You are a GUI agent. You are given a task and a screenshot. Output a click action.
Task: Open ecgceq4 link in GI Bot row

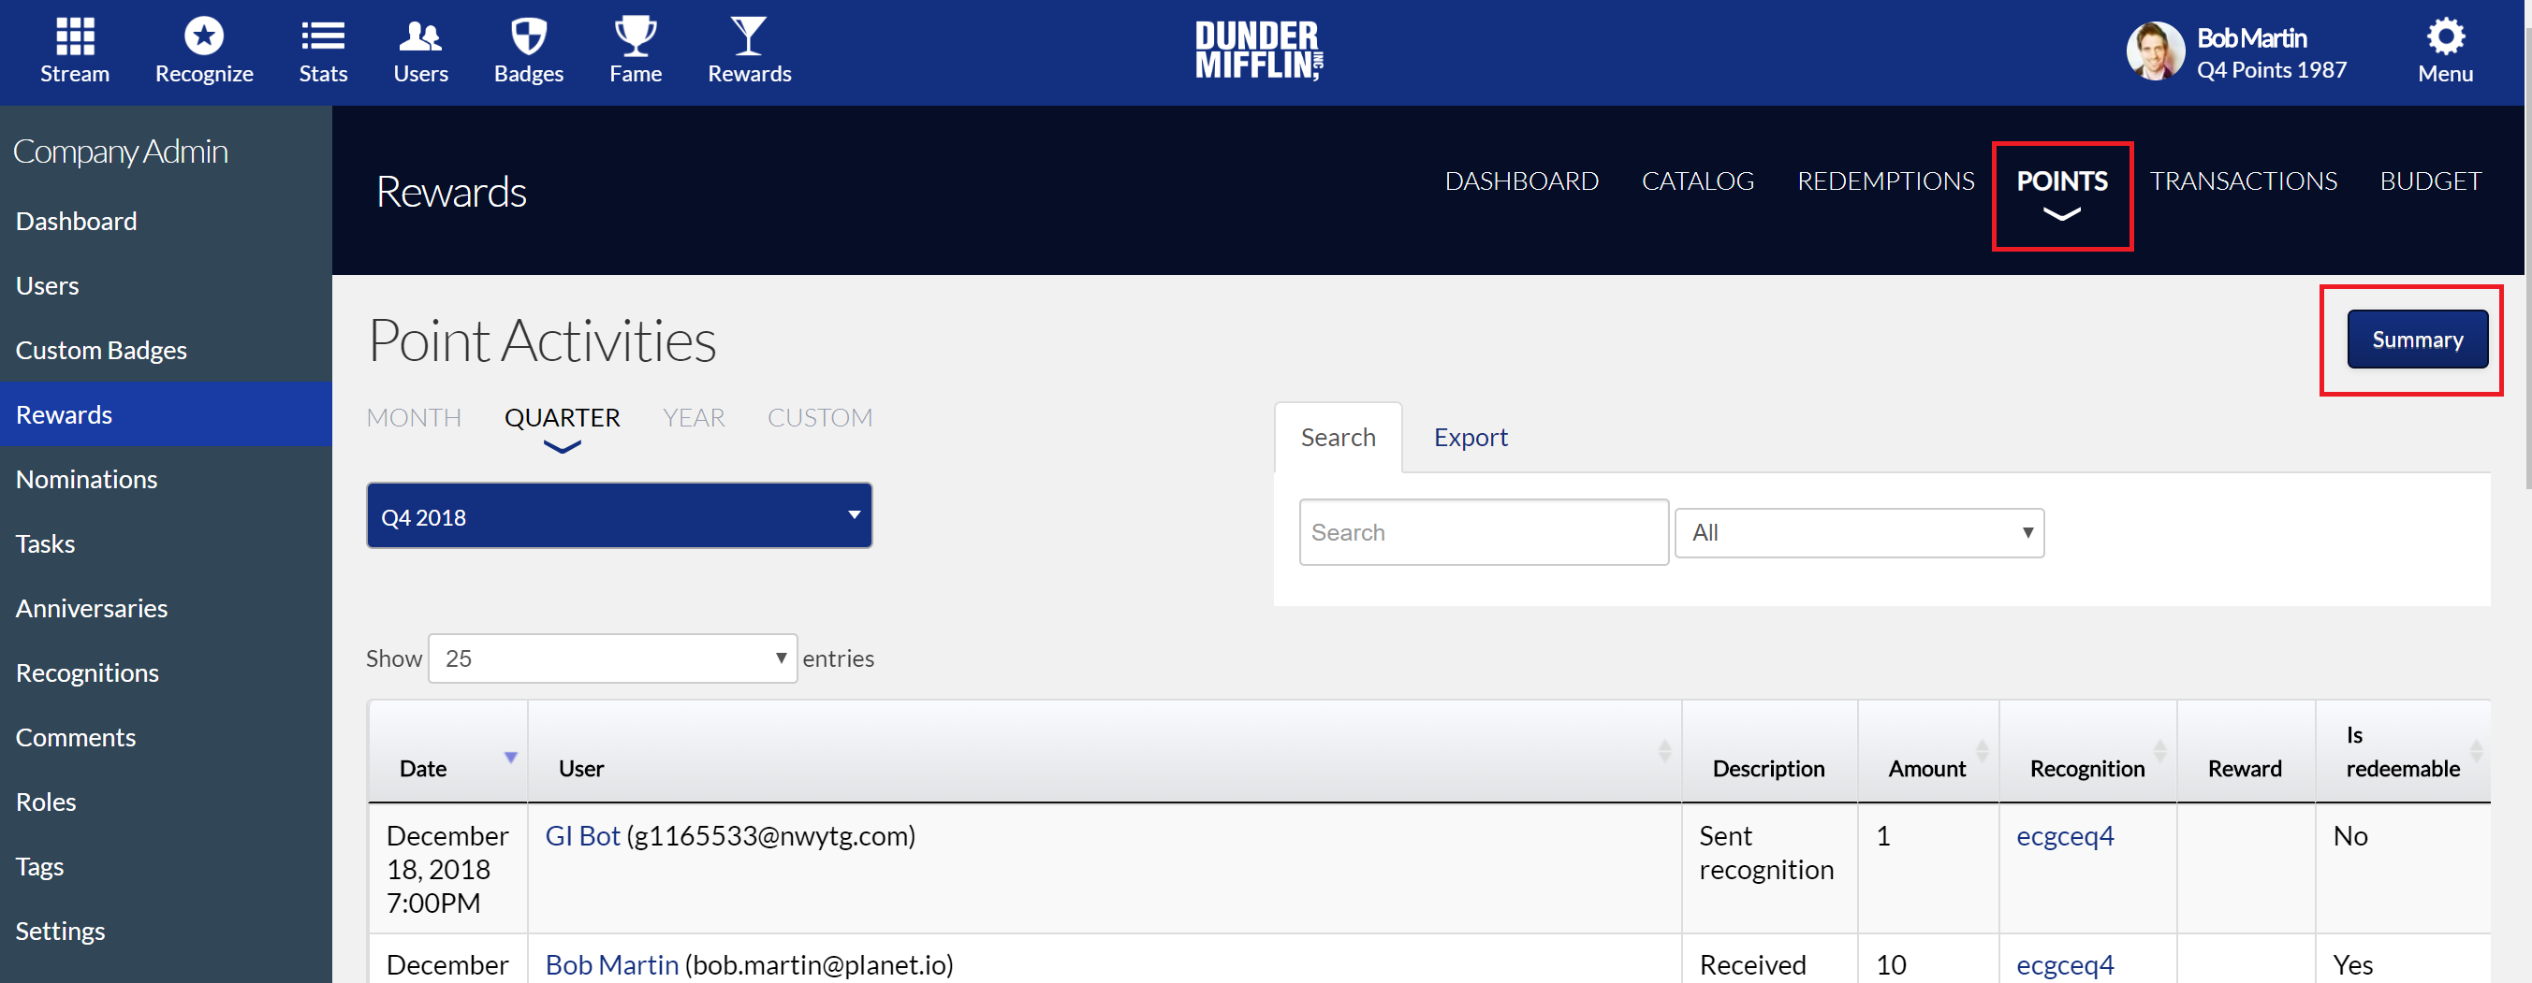2064,836
